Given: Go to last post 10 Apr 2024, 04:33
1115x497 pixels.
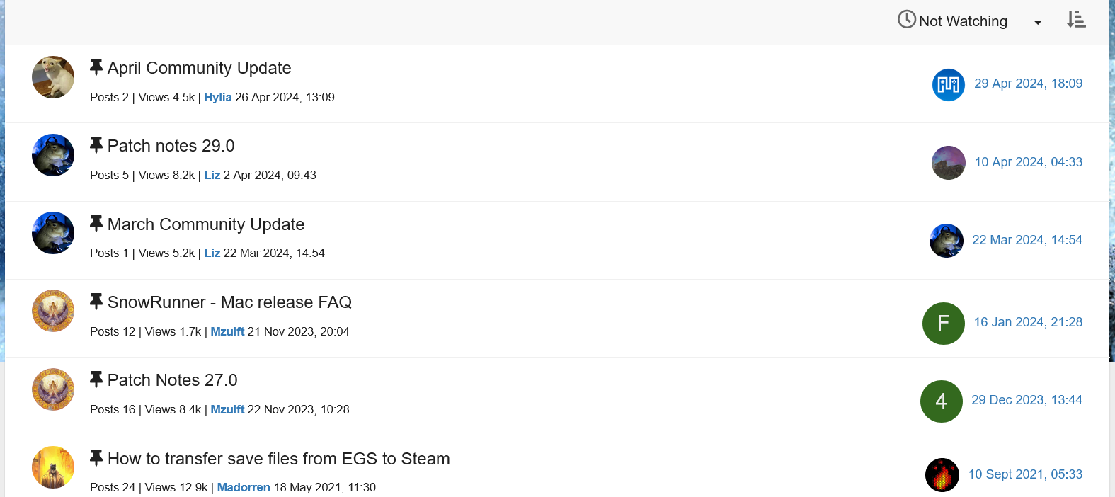Looking at the screenshot, I should (1028, 162).
